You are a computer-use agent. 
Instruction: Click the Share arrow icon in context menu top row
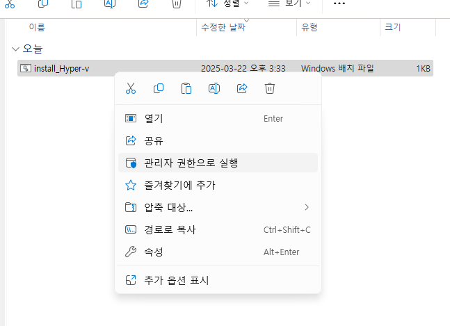point(242,88)
